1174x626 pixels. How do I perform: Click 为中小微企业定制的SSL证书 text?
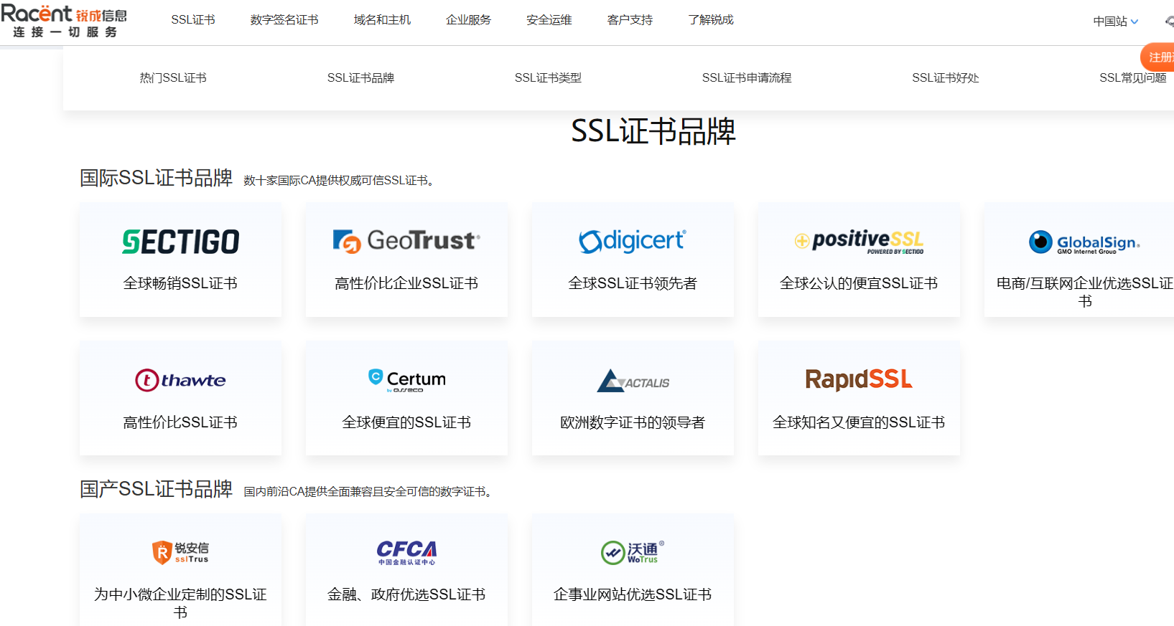(180, 603)
